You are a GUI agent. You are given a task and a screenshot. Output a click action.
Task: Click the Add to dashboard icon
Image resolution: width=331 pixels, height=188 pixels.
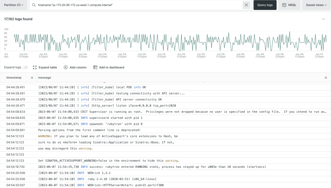[95, 67]
